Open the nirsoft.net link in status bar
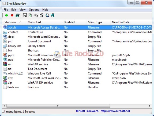The image size is (154, 116). (115, 111)
